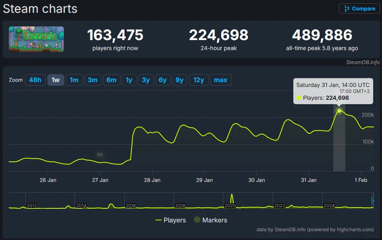The height and width of the screenshot is (240, 382).
Task: Click the '26 Jan' axis label
Action: 48,180
